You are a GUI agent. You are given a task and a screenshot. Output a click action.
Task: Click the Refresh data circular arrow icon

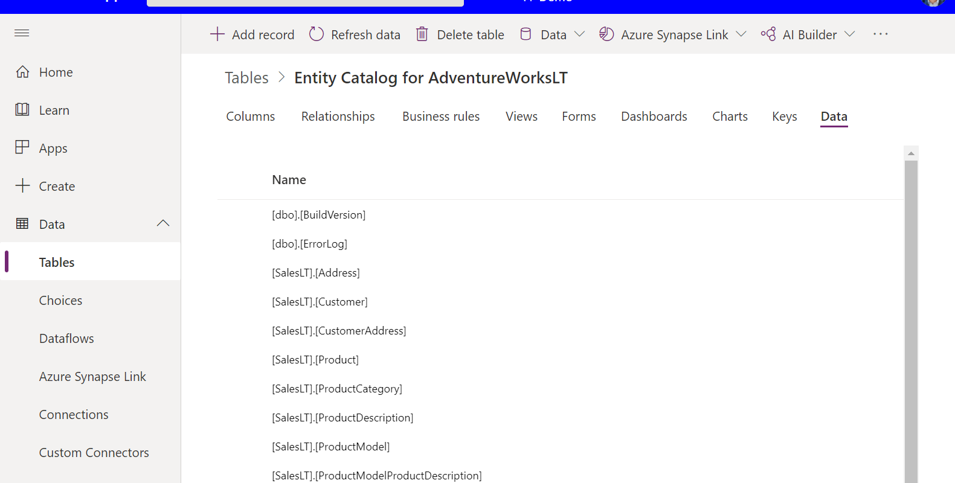[317, 34]
